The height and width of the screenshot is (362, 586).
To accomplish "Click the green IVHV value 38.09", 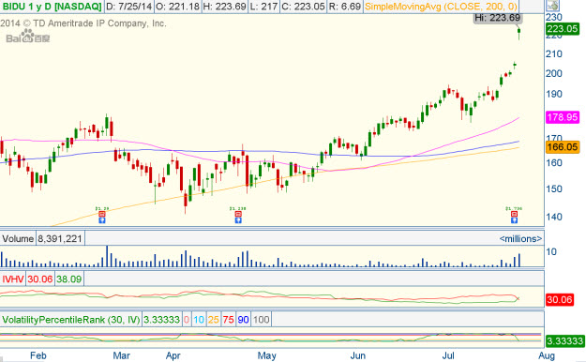I will click(68, 279).
